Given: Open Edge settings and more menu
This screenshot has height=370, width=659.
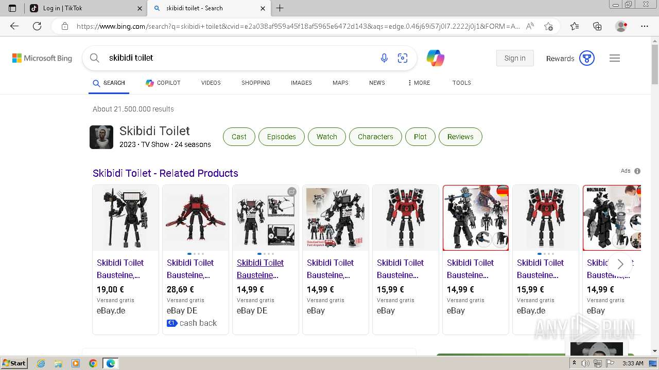Looking at the screenshot, I should click(645, 26).
